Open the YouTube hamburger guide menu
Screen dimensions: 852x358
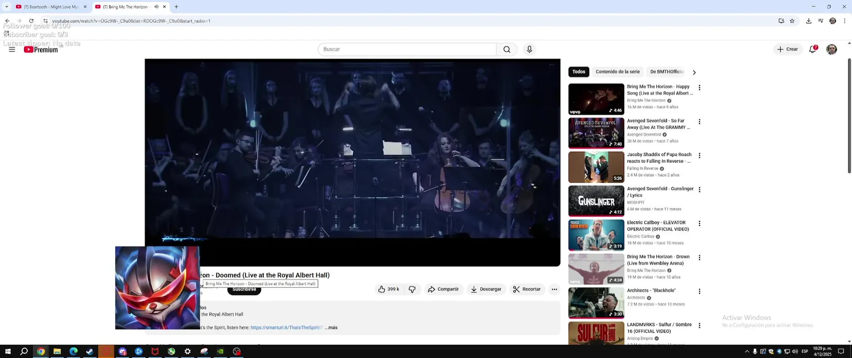[x=12, y=49]
